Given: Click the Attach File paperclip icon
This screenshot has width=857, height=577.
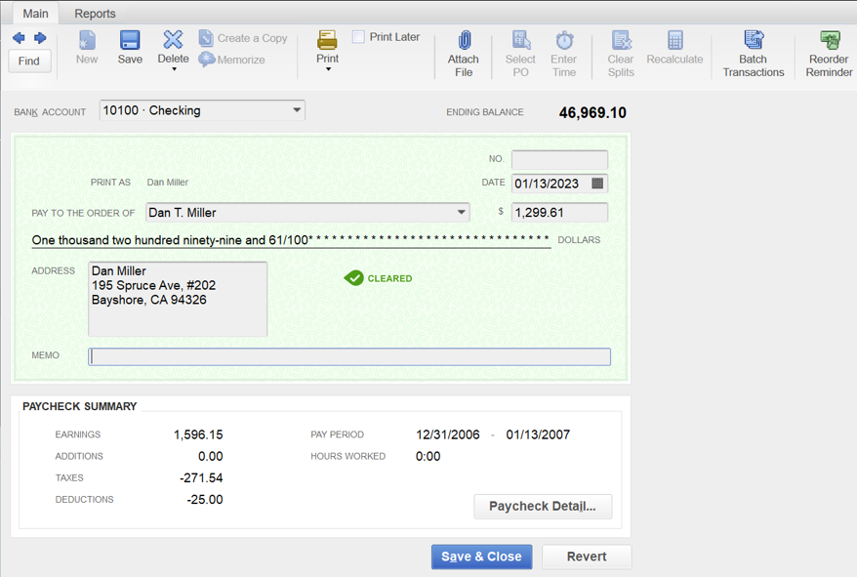Looking at the screenshot, I should (x=464, y=40).
